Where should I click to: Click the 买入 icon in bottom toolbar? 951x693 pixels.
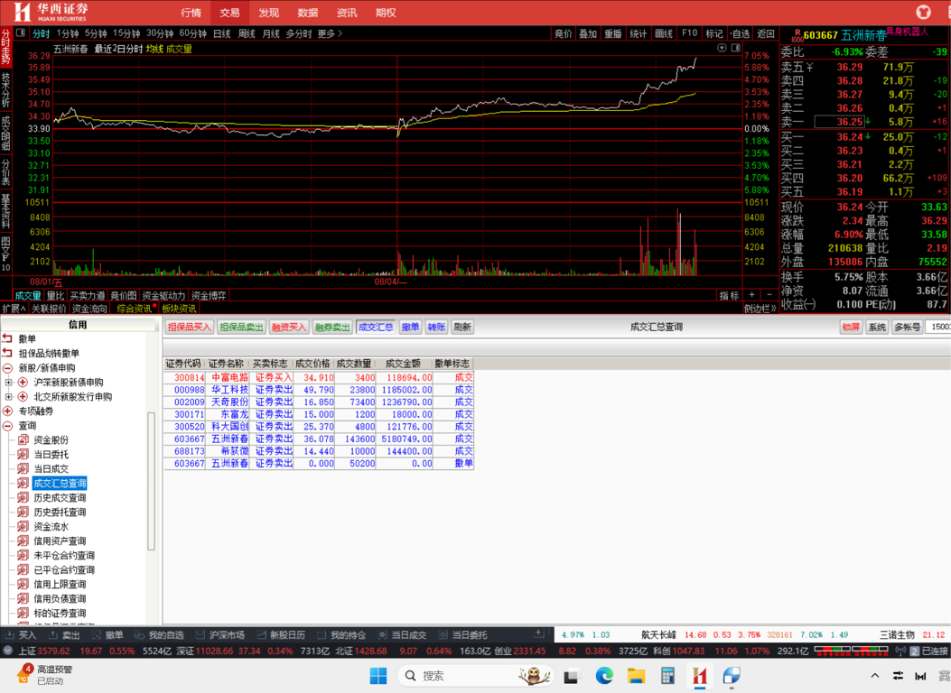[x=10, y=635]
